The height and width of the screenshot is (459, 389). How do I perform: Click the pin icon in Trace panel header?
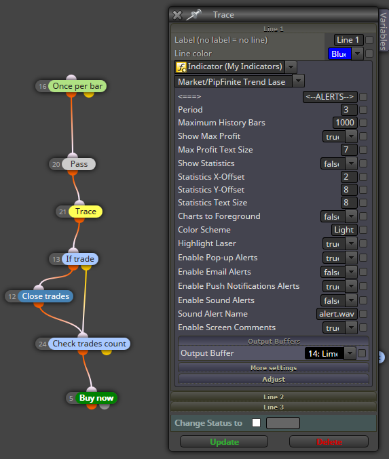[x=193, y=14]
